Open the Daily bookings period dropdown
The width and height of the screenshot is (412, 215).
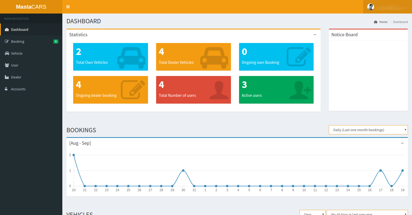368,130
